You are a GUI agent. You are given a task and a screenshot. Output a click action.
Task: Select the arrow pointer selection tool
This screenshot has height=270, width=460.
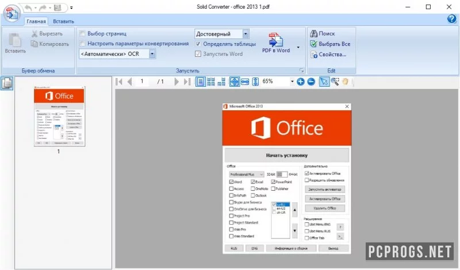pyautogui.click(x=324, y=82)
